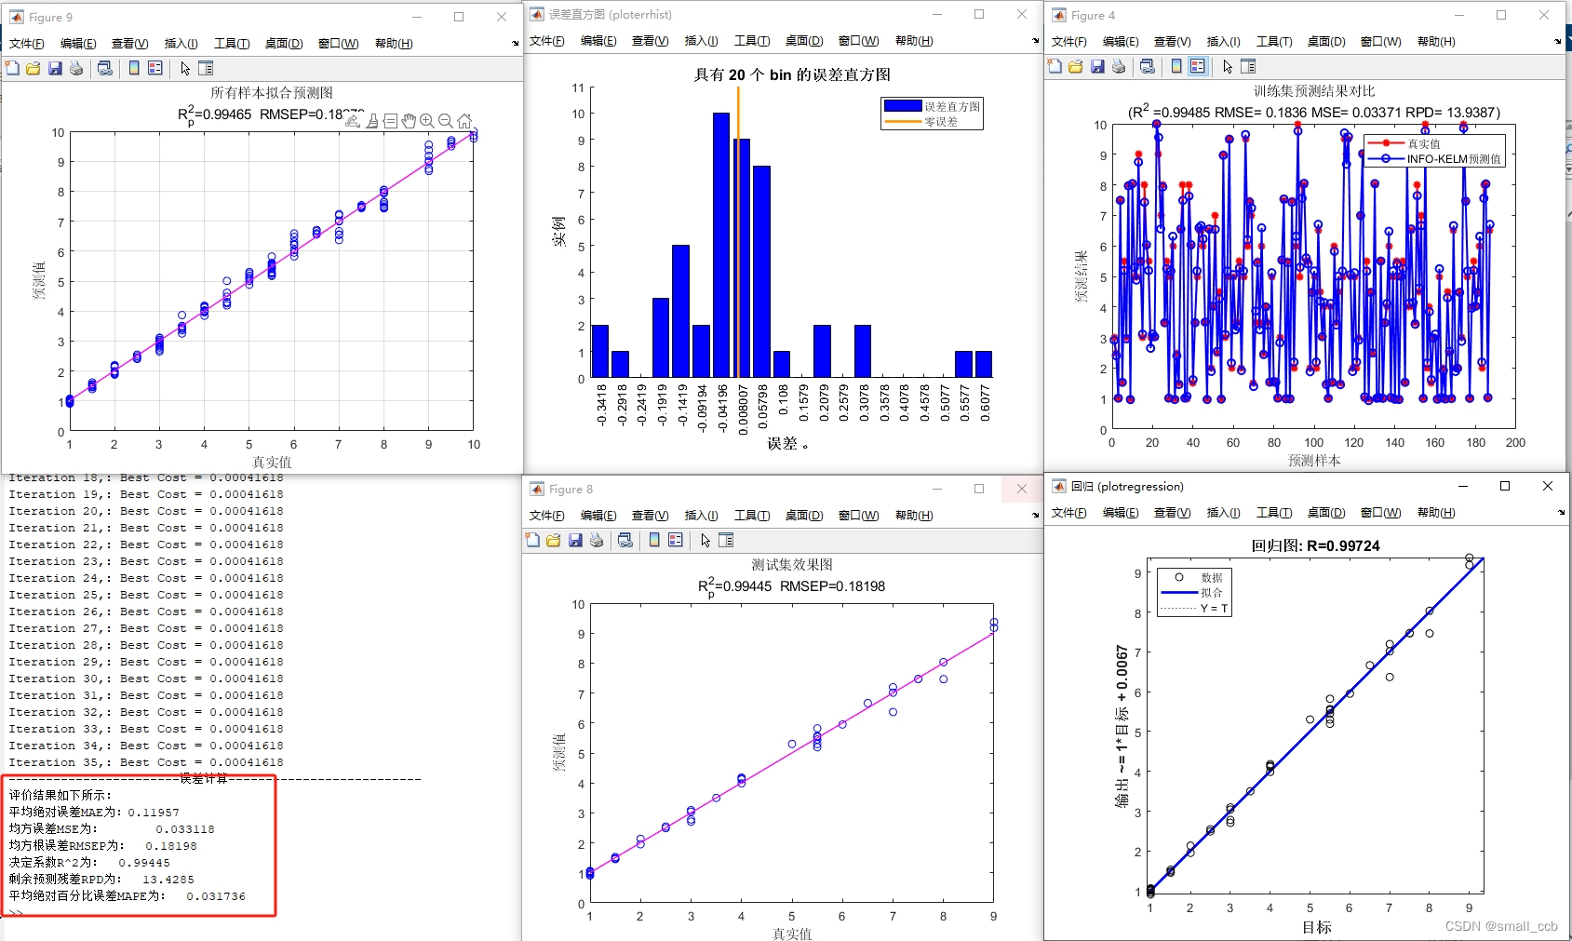Dock regression window using menu bar arrow

click(1562, 513)
